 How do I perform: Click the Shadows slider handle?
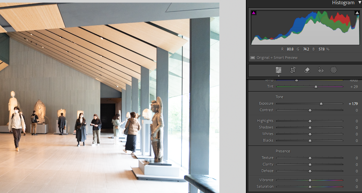pyautogui.click(x=310, y=128)
